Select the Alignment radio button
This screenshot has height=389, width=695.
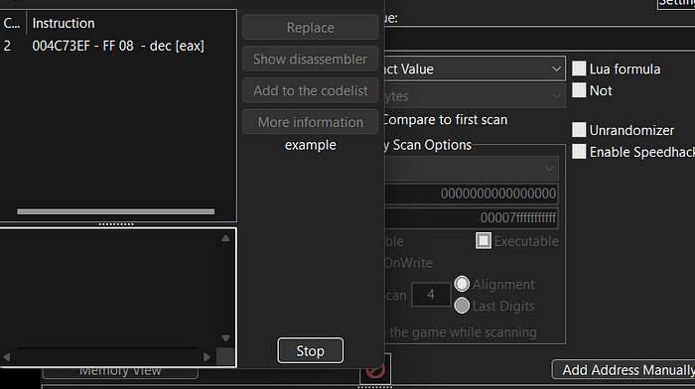pyautogui.click(x=462, y=284)
